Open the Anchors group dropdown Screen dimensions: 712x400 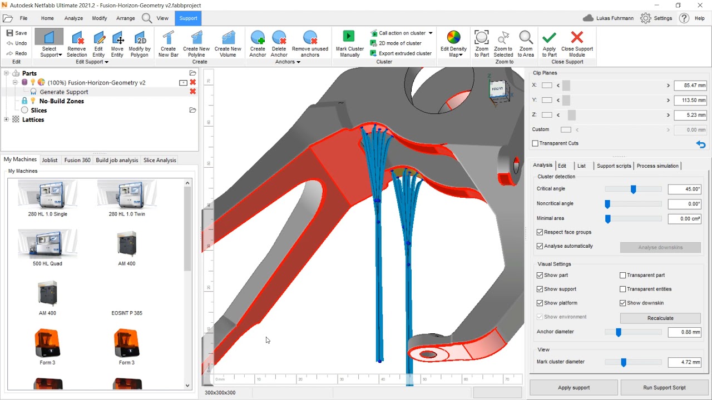click(298, 62)
